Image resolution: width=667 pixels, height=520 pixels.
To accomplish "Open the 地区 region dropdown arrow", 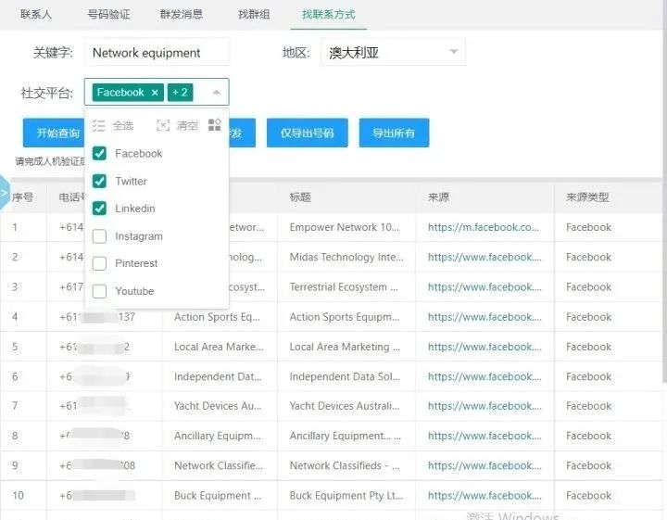I will (454, 52).
